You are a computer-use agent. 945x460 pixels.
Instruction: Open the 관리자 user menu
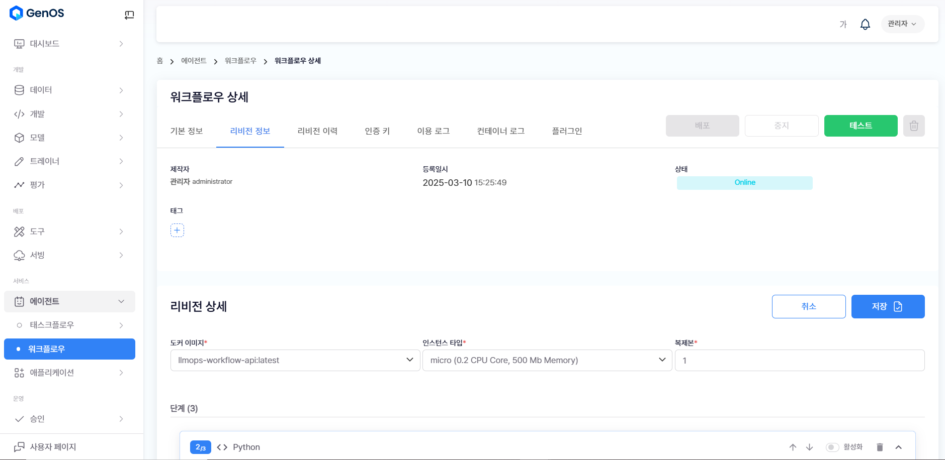pyautogui.click(x=902, y=24)
